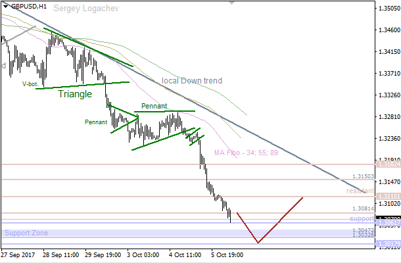Select the 1.30179 price tag on axis
401x263 pixels.
(387, 244)
